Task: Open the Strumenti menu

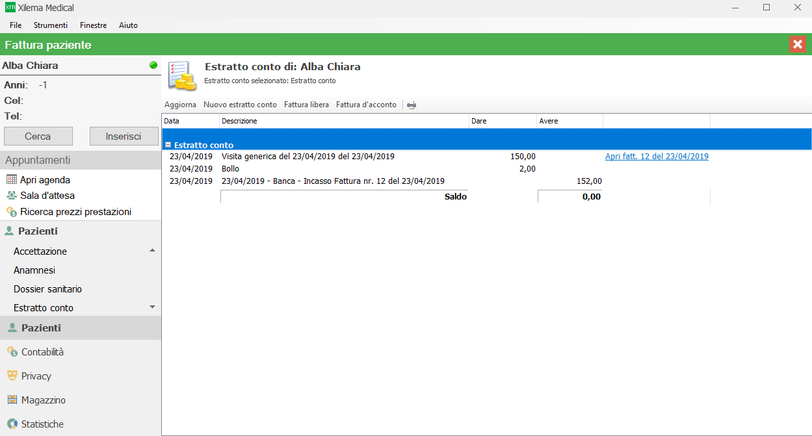Action: point(51,25)
